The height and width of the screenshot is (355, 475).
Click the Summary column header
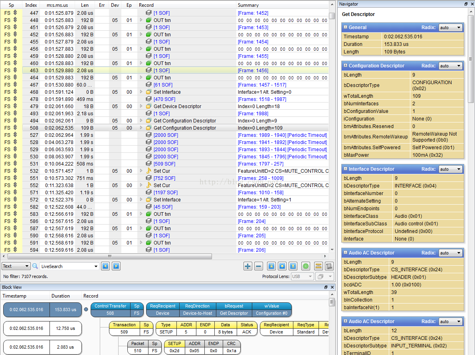(x=282, y=5)
